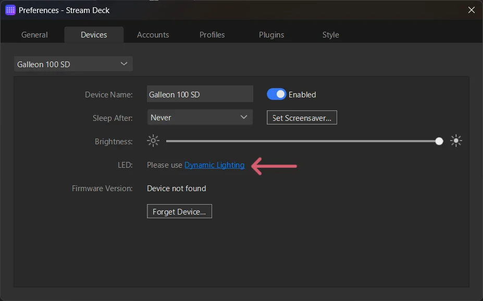Expand the Sleep After Never dropdown
The image size is (483, 301).
coord(200,117)
